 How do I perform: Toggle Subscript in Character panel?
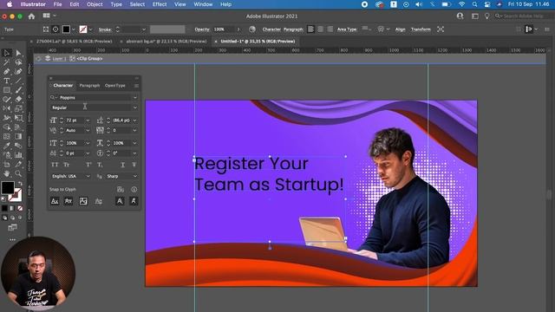(x=100, y=165)
